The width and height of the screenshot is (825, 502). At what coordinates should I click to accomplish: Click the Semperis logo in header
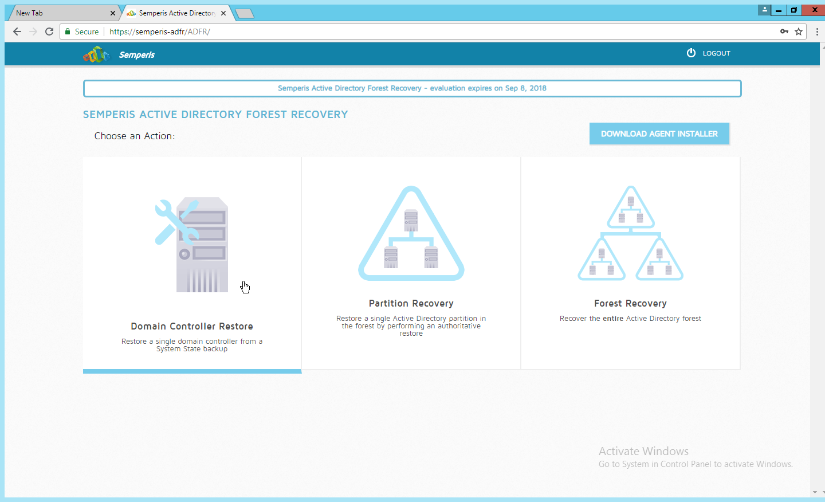click(96, 54)
